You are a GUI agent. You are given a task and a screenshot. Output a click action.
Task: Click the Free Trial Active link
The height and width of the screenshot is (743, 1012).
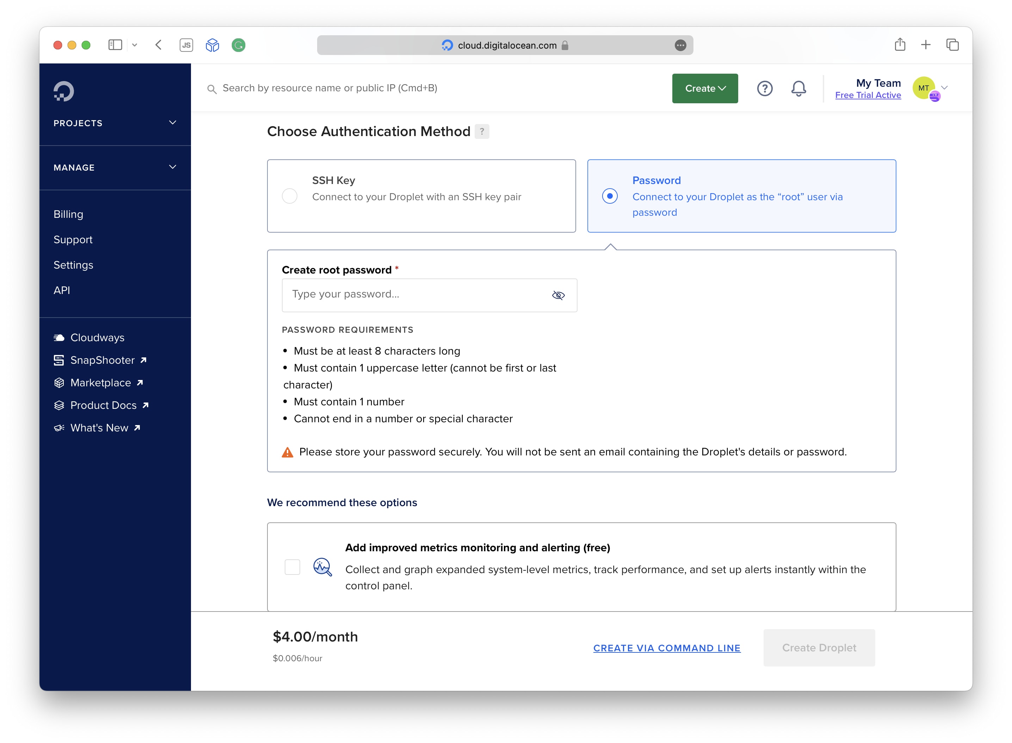tap(868, 96)
